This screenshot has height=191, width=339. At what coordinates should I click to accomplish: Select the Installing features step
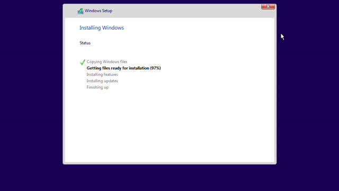[x=102, y=74]
